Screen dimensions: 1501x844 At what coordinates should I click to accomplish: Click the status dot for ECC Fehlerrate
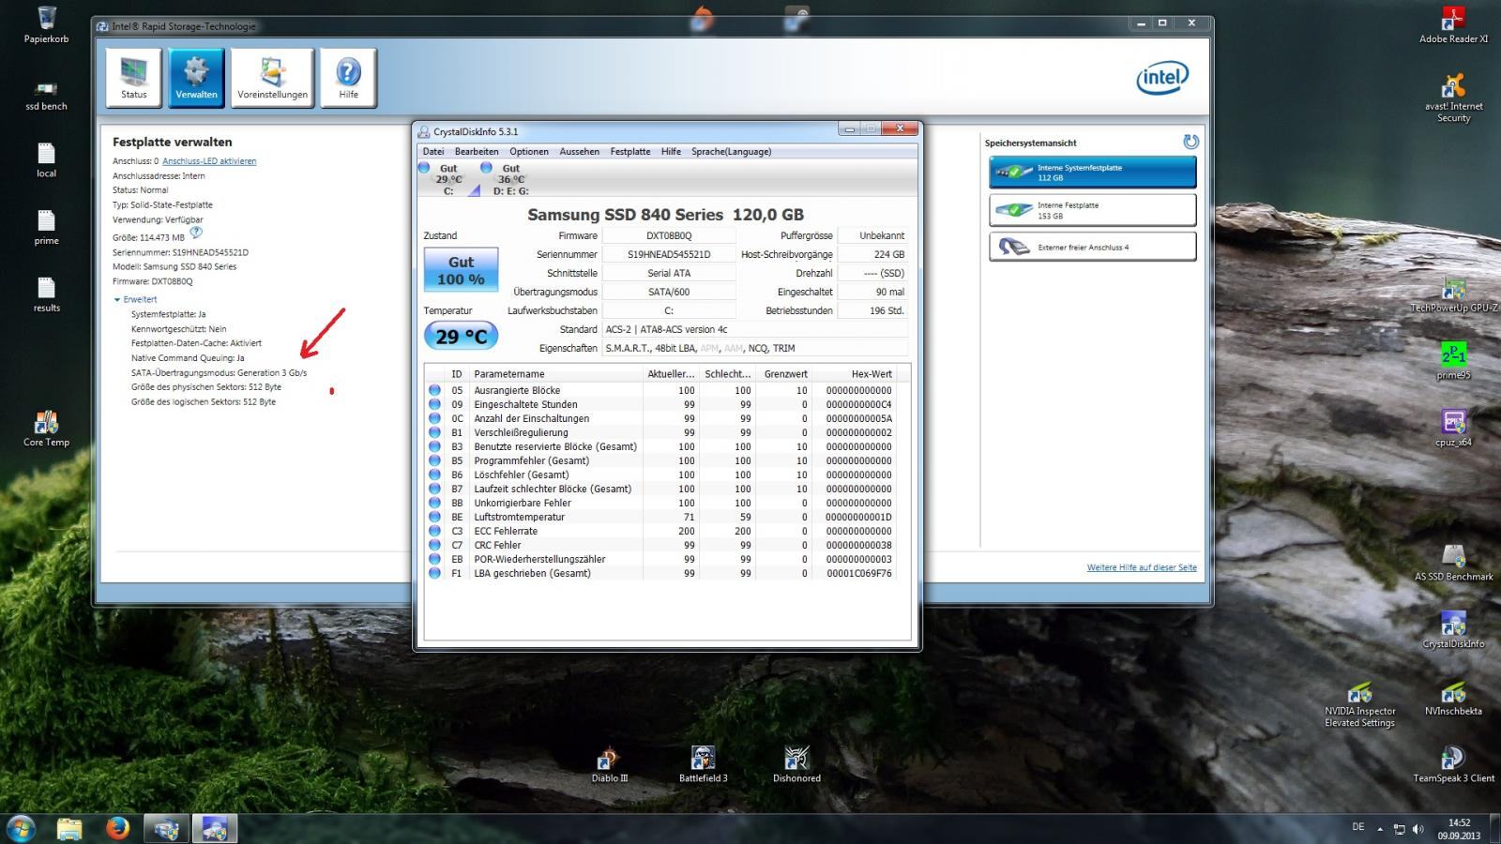point(434,531)
